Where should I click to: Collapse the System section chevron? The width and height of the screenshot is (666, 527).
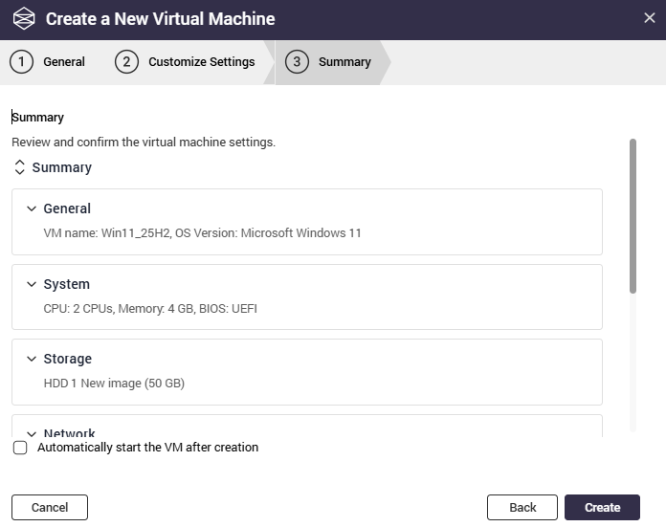coord(32,284)
